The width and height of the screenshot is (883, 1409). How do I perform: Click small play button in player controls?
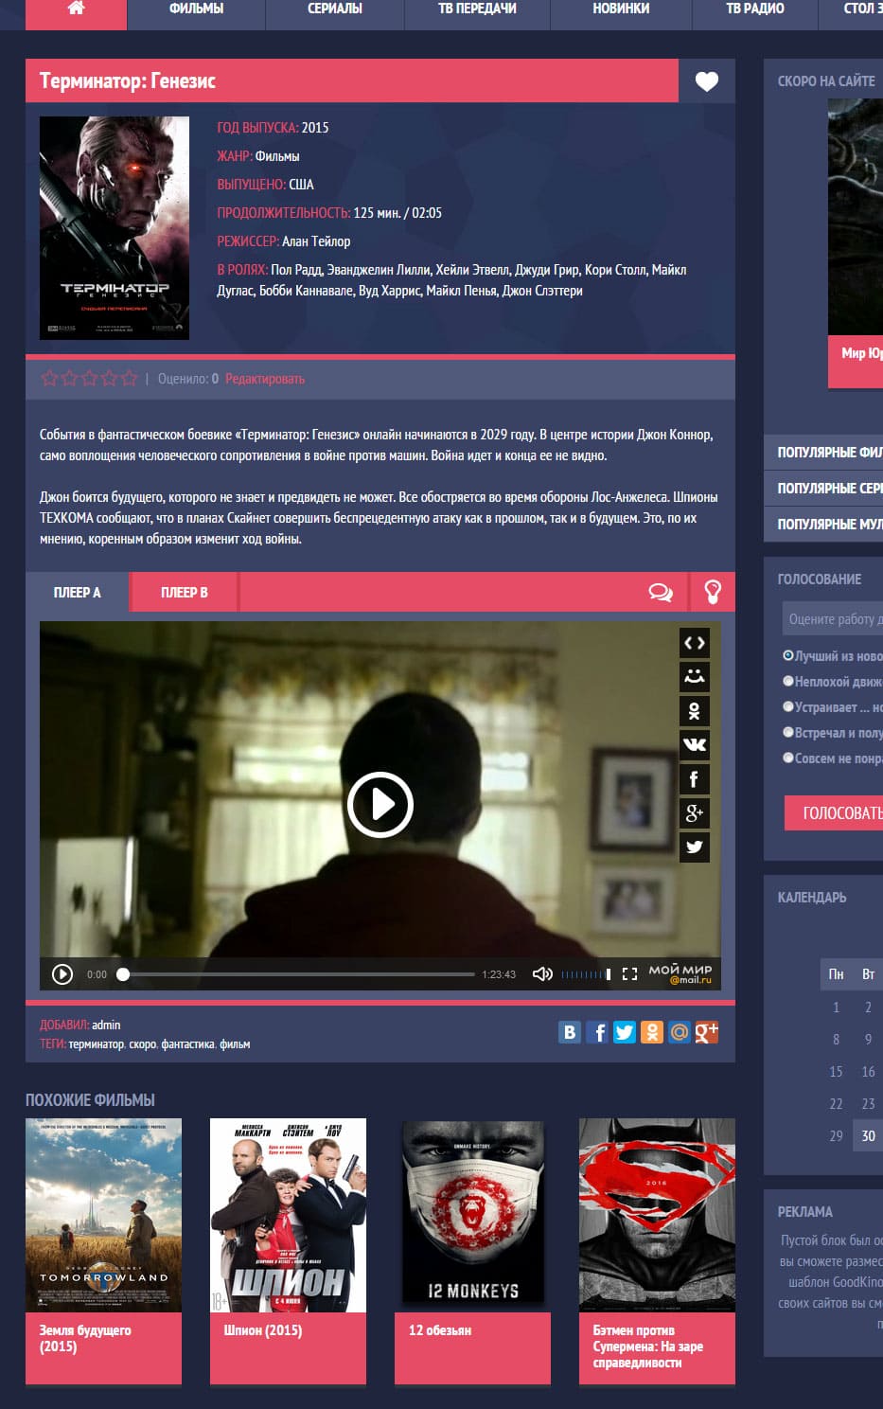(x=62, y=974)
